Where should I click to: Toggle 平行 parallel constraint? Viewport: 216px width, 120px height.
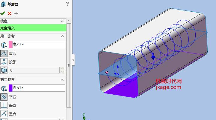tap(4, 97)
